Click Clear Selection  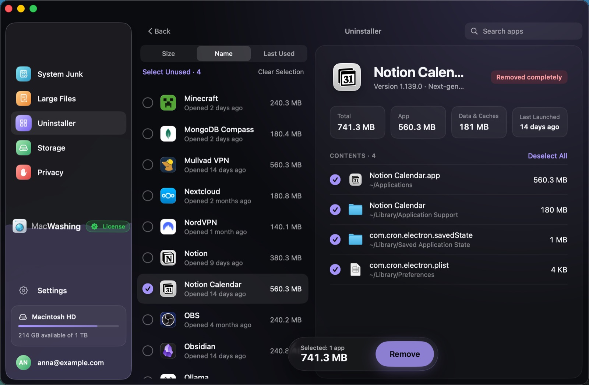coord(281,72)
